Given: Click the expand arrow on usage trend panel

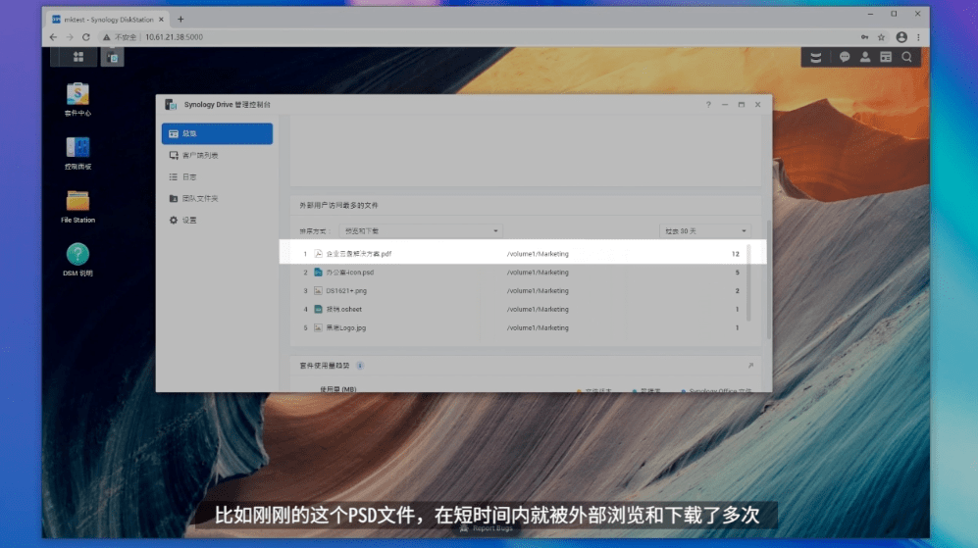Looking at the screenshot, I should 751,366.
